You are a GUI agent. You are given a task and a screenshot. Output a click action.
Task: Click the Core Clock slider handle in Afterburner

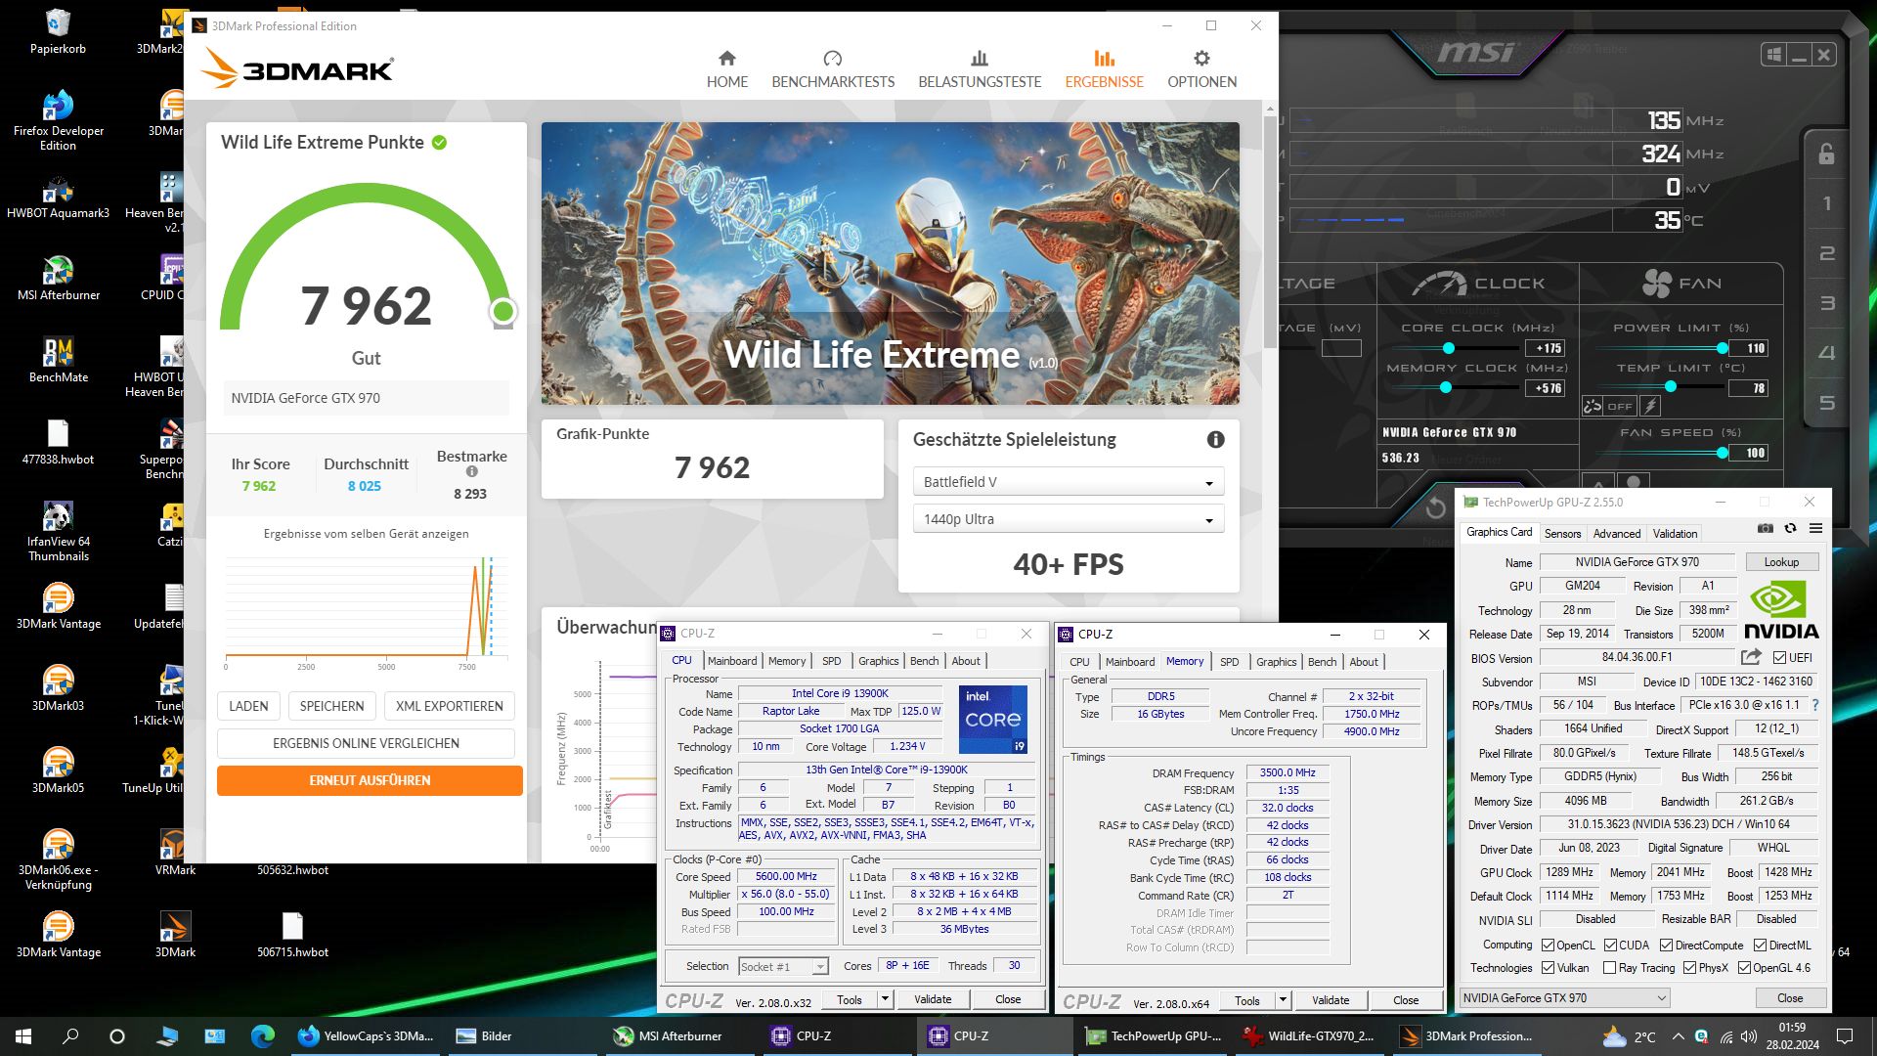[1448, 349]
